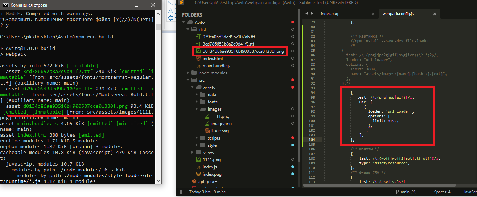Click the 'npm run build' command in Command Prompt
The width and height of the screenshot is (477, 197).
click(x=94, y=37)
